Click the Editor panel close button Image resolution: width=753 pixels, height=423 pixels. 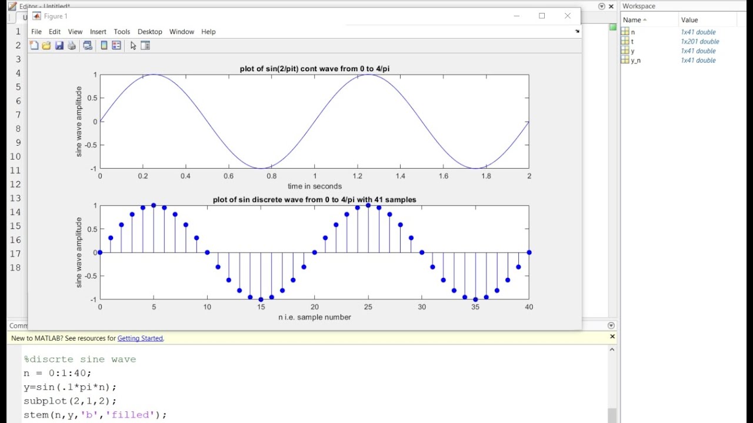click(x=612, y=6)
